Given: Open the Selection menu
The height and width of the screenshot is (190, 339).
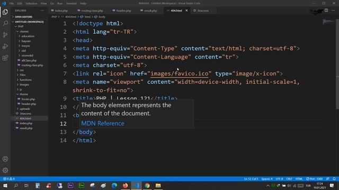Looking at the screenshot, I should [x=31, y=4].
